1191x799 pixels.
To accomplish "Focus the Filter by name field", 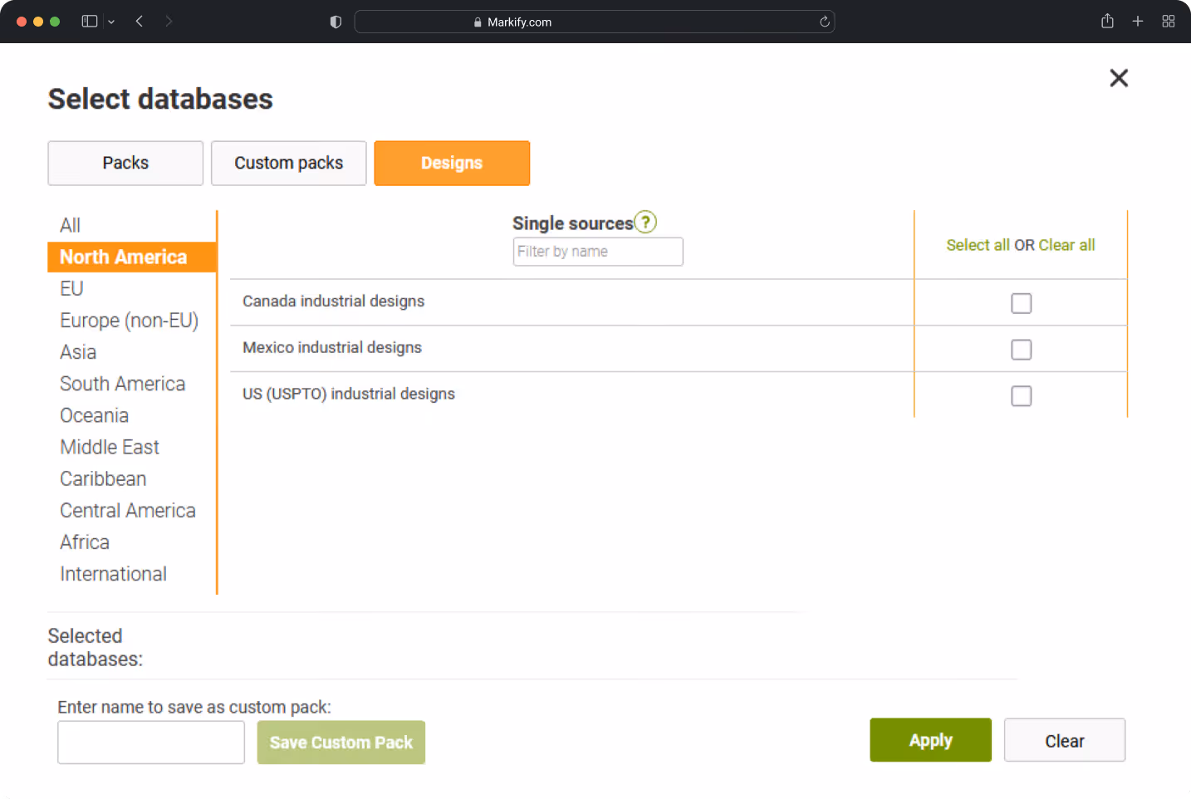I will click(x=598, y=252).
